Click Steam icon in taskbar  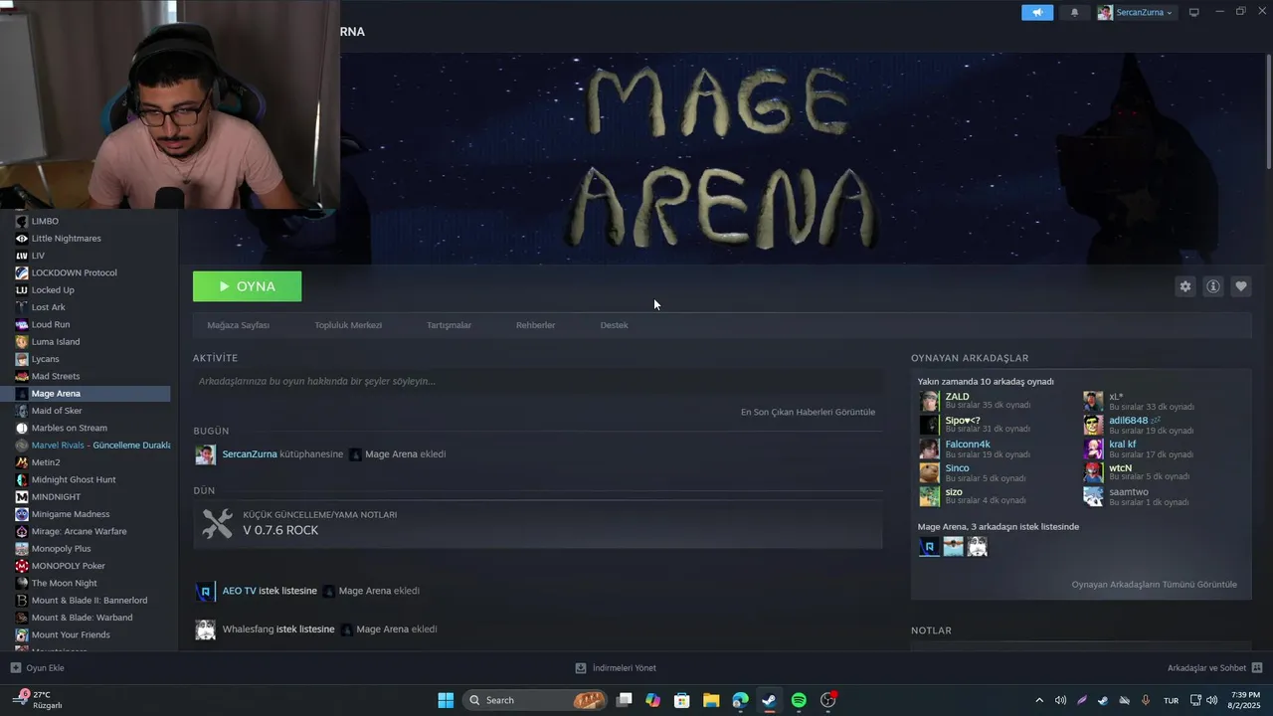(769, 700)
